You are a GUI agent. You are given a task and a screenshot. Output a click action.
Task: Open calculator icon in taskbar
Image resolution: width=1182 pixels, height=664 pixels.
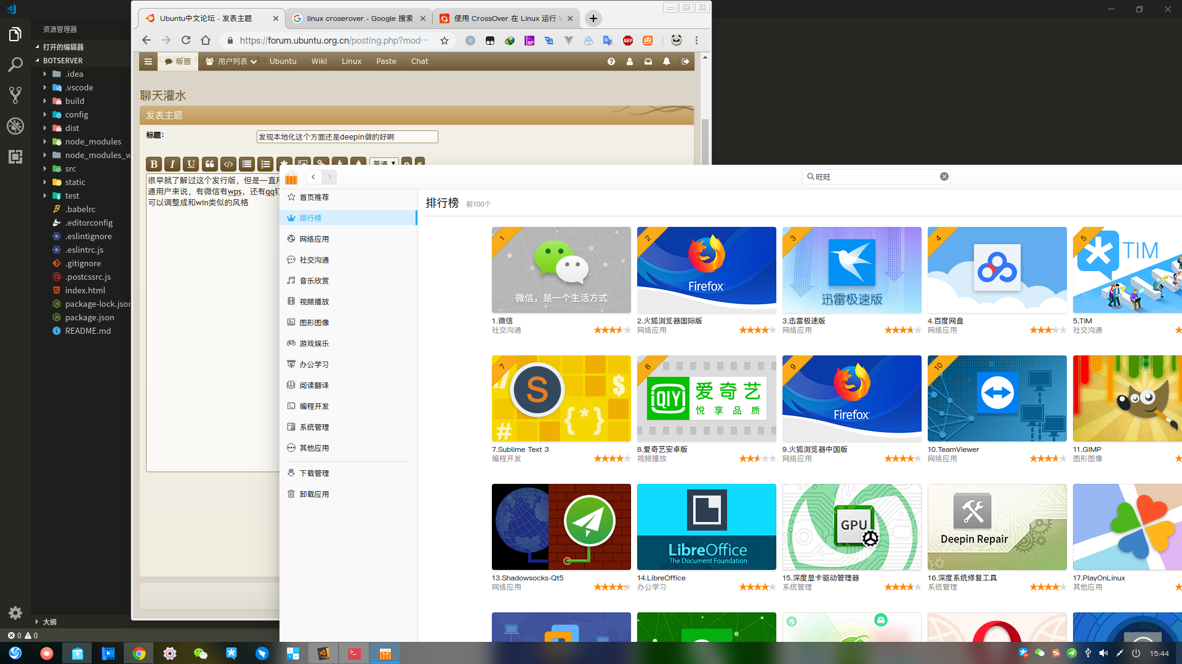point(293,653)
